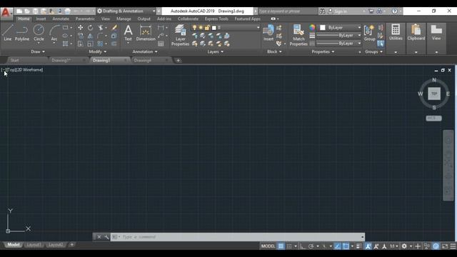Image resolution: width=457 pixels, height=257 pixels.
Task: Click the Group tool icon
Action: pos(369,33)
